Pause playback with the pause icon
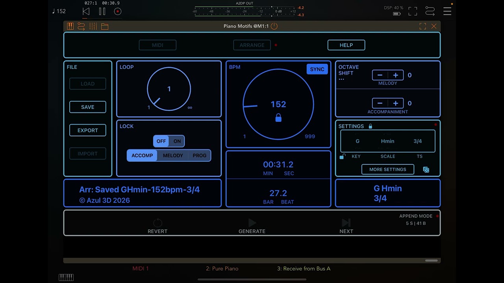Viewport: 504px width, 283px height. coord(102,11)
